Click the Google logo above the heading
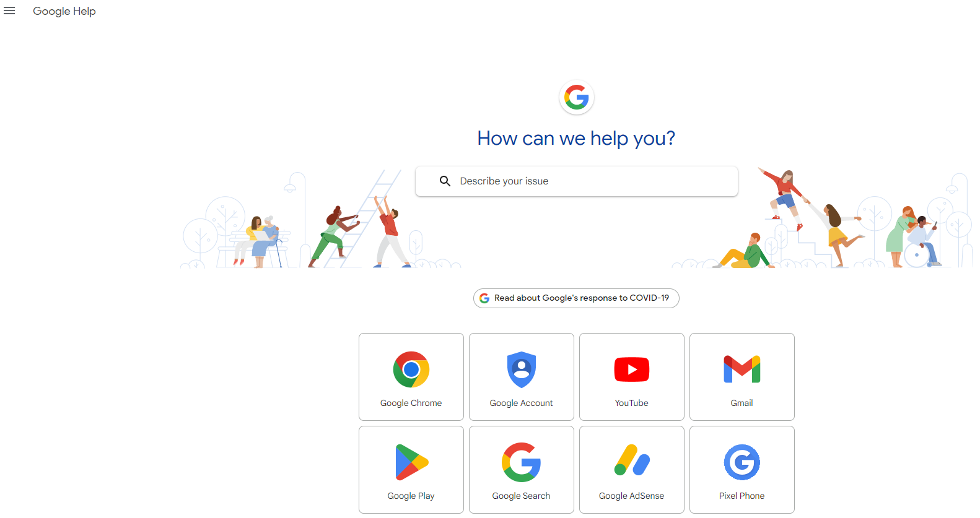980x518 pixels. (577, 97)
